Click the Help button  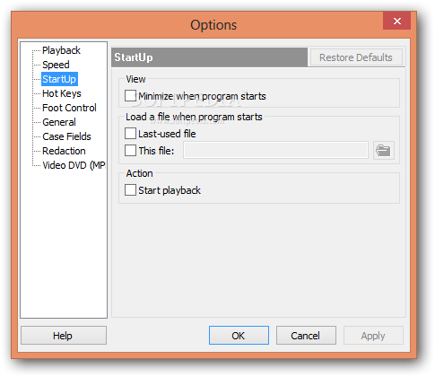64,336
